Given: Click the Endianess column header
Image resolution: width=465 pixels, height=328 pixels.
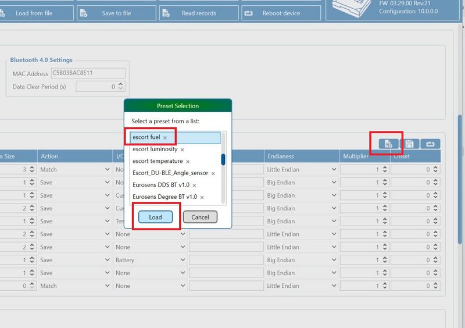Looking at the screenshot, I should pyautogui.click(x=302, y=156).
